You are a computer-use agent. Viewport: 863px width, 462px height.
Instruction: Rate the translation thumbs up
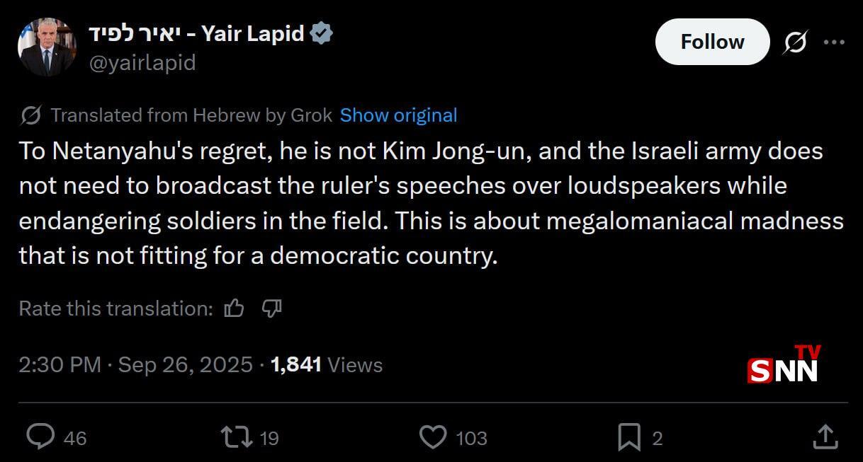coord(234,308)
